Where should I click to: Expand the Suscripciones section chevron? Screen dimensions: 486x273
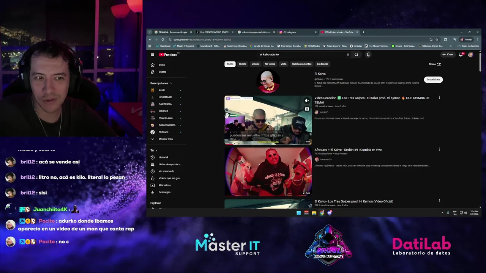click(x=171, y=83)
